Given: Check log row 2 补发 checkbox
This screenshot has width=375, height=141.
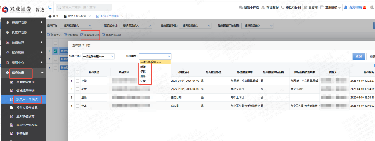Looking at the screenshot, I should click(78, 89).
